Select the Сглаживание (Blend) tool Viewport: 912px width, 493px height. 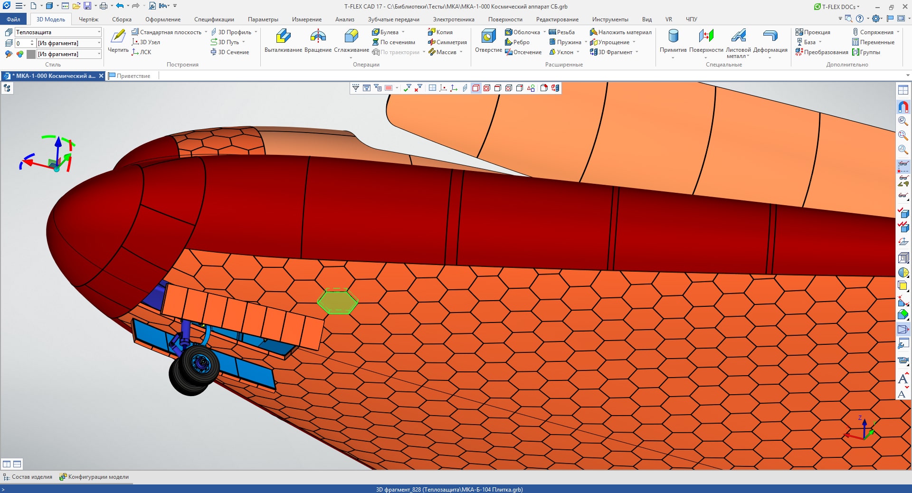pos(351,40)
